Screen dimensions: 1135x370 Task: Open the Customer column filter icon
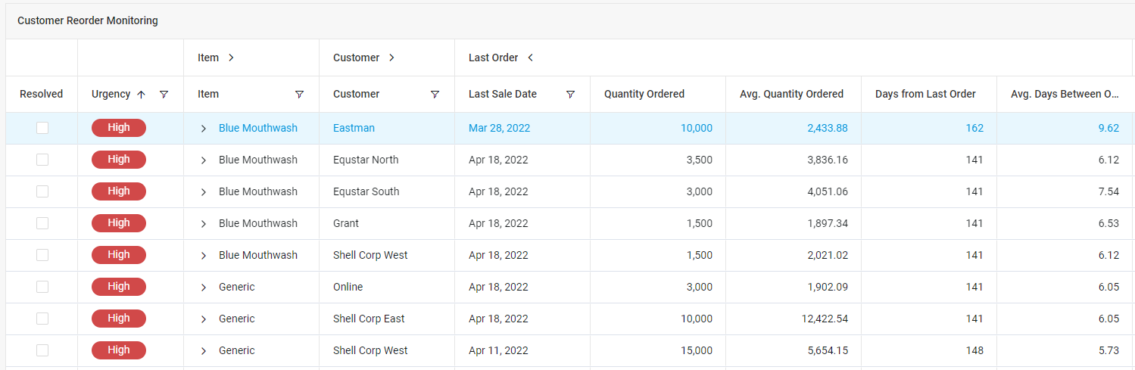(435, 95)
